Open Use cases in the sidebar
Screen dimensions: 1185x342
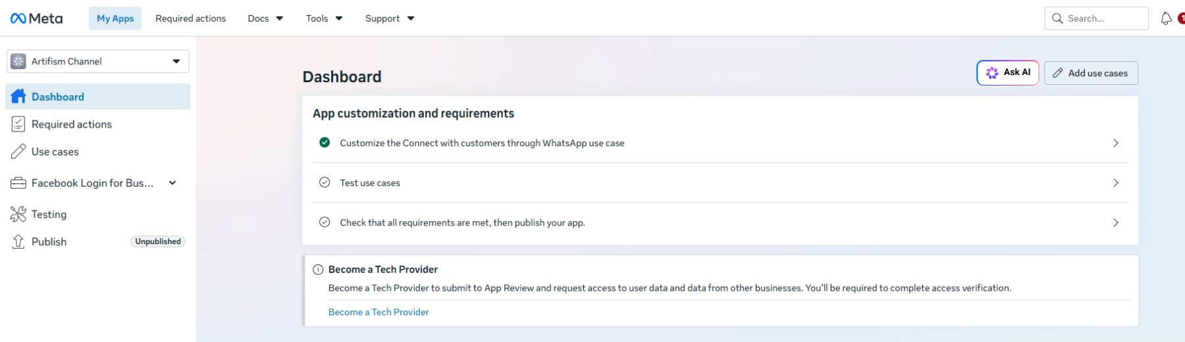click(x=98, y=152)
